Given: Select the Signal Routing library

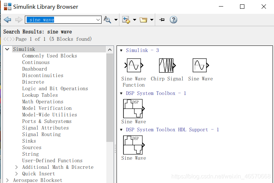Looking at the screenshot, I should click(x=41, y=135).
